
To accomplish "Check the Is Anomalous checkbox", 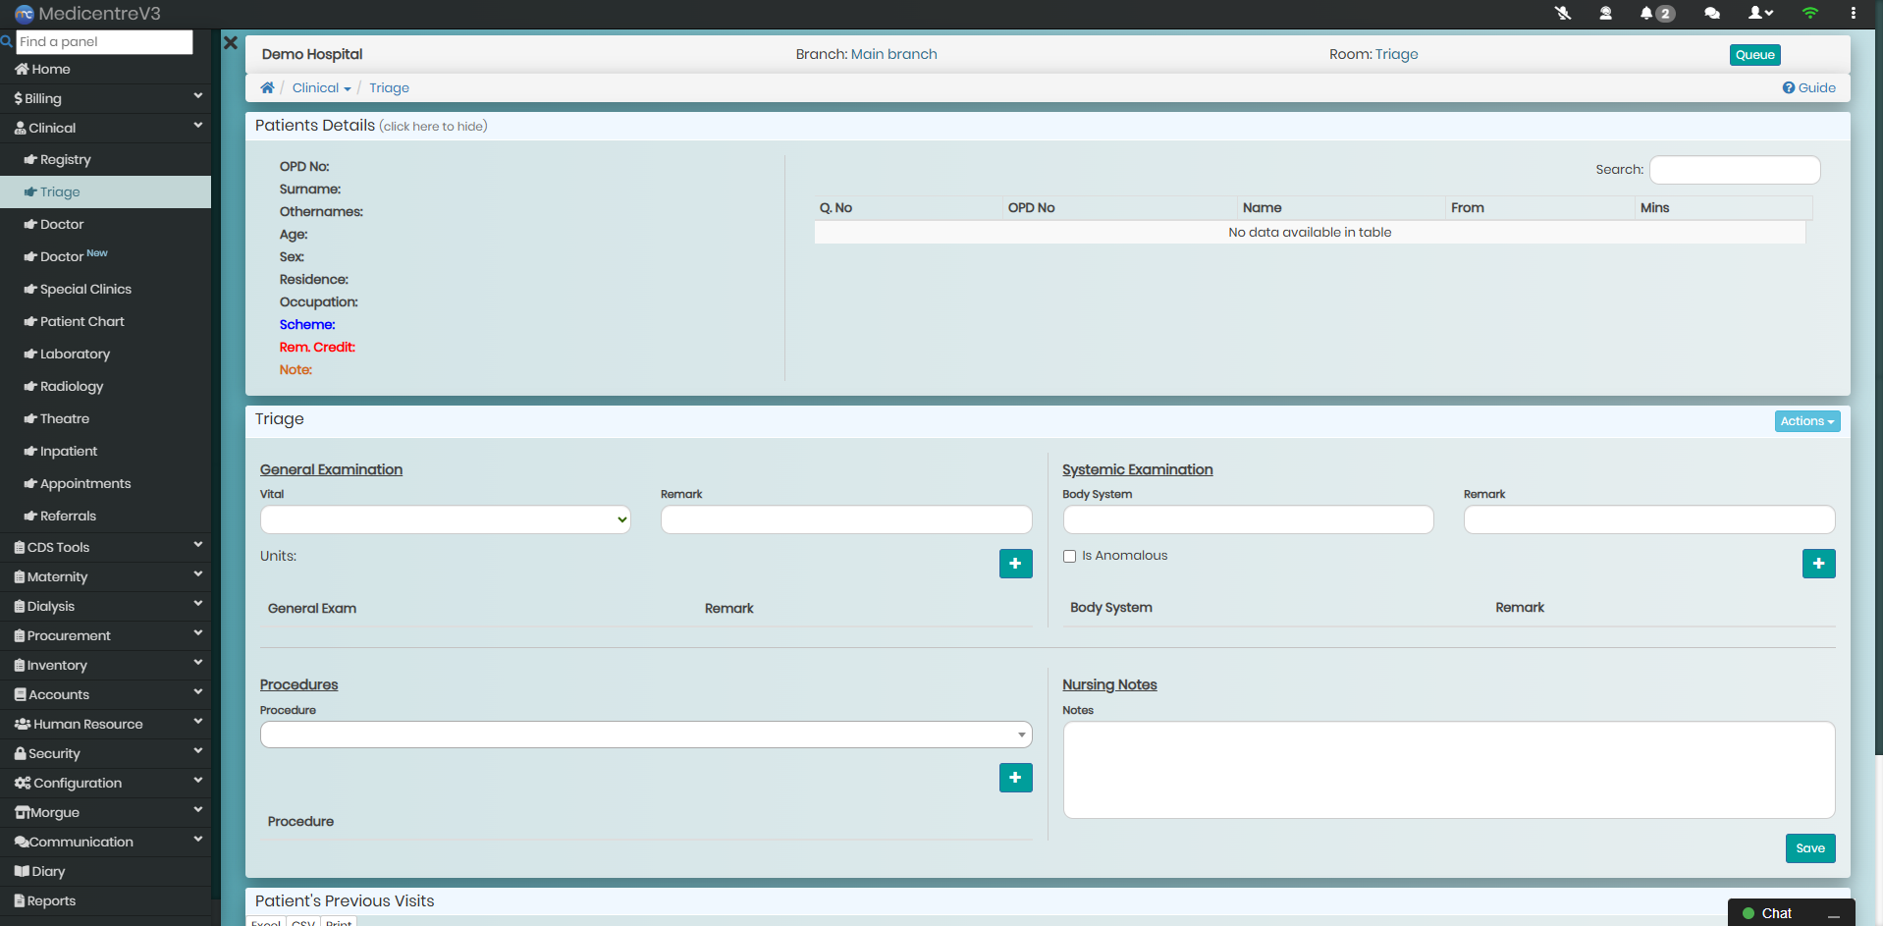I will pyautogui.click(x=1069, y=557).
